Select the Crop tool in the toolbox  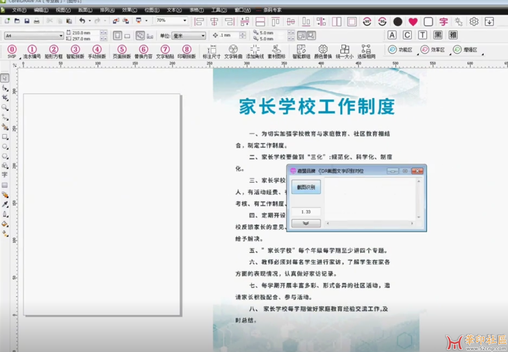pos(5,98)
